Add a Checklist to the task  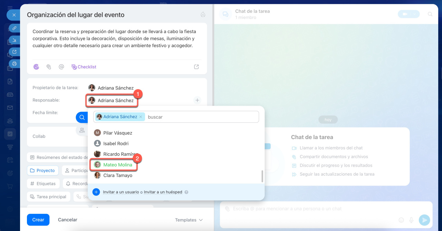point(84,67)
